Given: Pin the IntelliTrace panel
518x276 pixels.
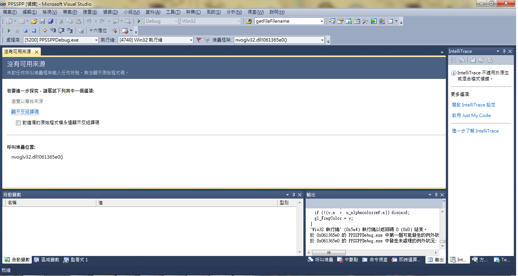Looking at the screenshot, I should click(504, 51).
